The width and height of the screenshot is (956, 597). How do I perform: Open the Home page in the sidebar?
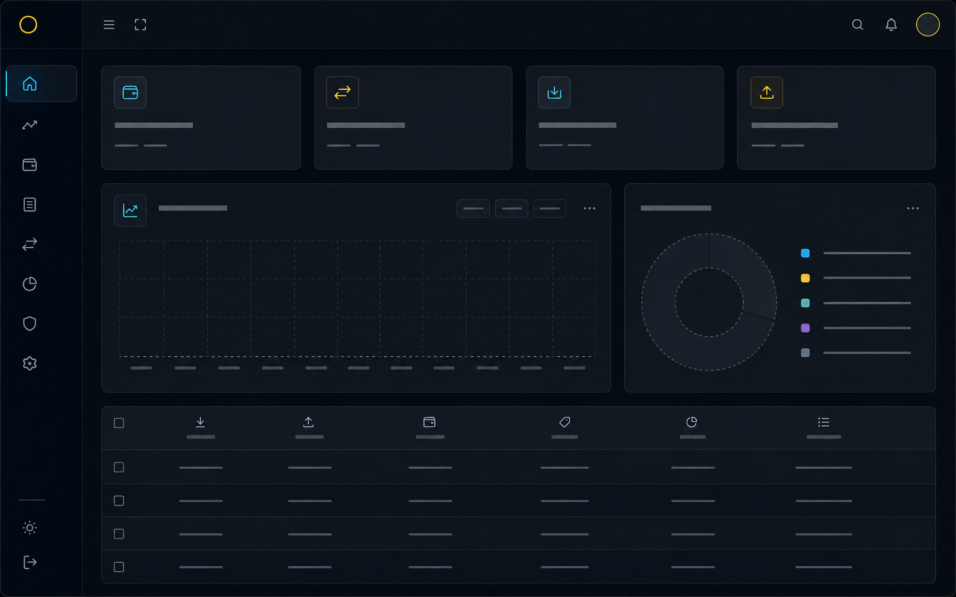(41, 84)
